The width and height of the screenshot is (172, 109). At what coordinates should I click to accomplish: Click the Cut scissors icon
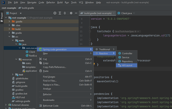point(40,59)
